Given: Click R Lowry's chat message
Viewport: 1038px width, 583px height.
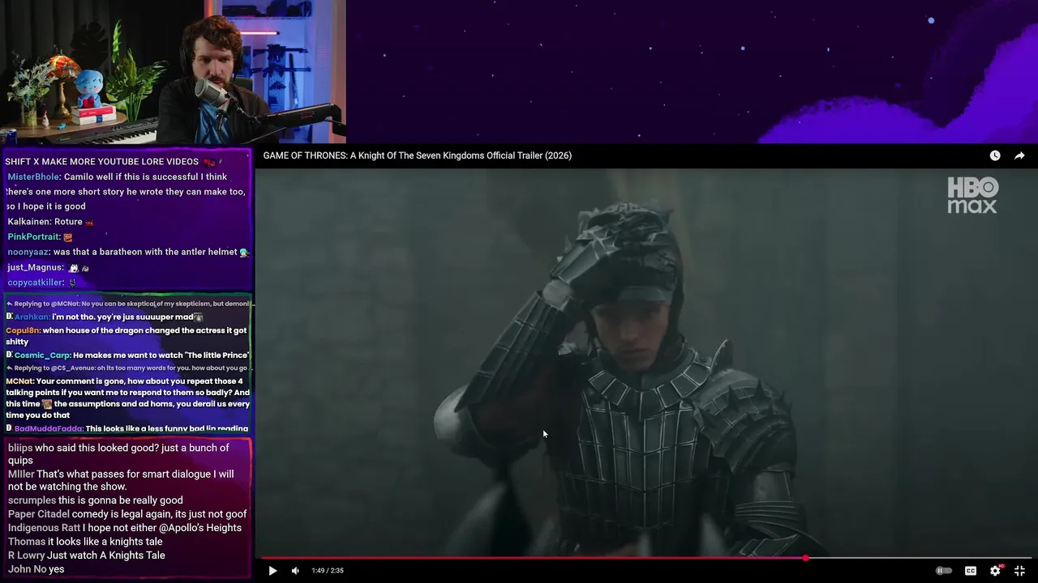Looking at the screenshot, I should coord(86,555).
